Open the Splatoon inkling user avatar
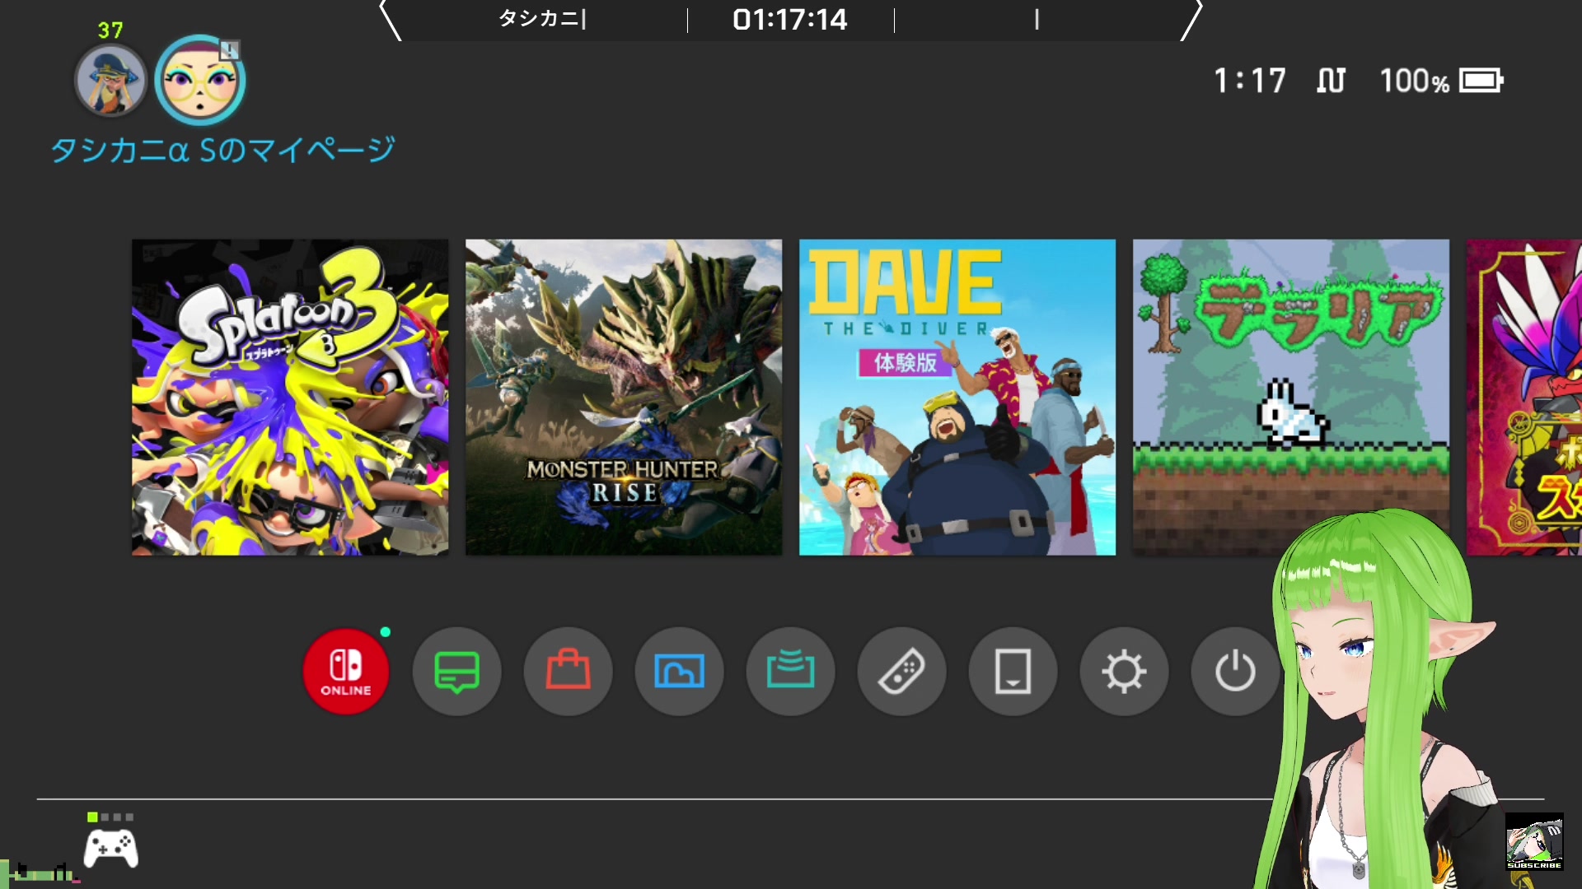The height and width of the screenshot is (889, 1582). click(x=111, y=80)
